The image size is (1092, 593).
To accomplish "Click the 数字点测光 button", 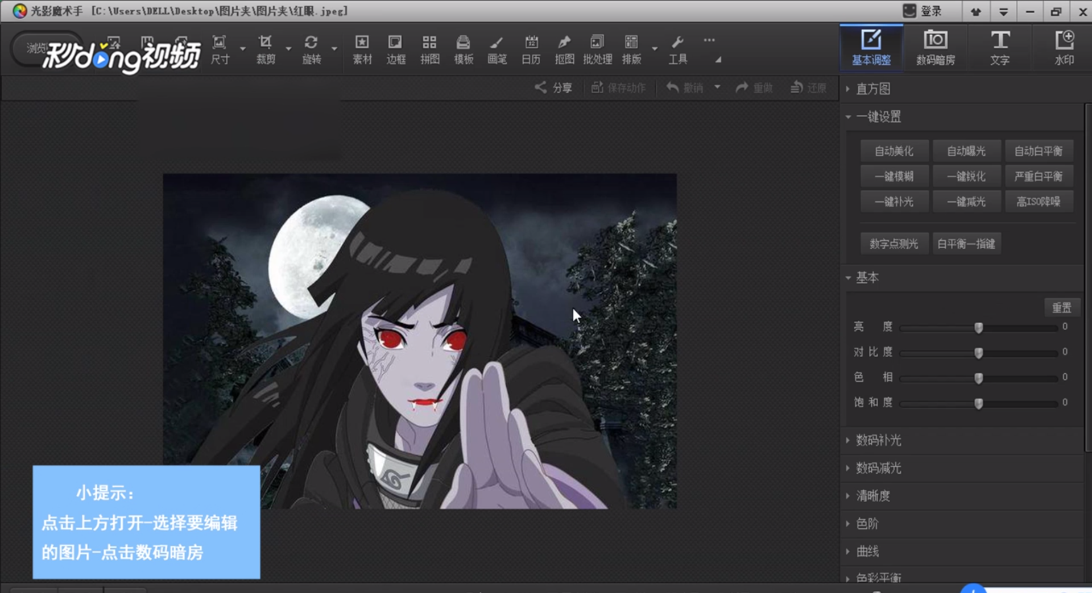I will (x=894, y=244).
